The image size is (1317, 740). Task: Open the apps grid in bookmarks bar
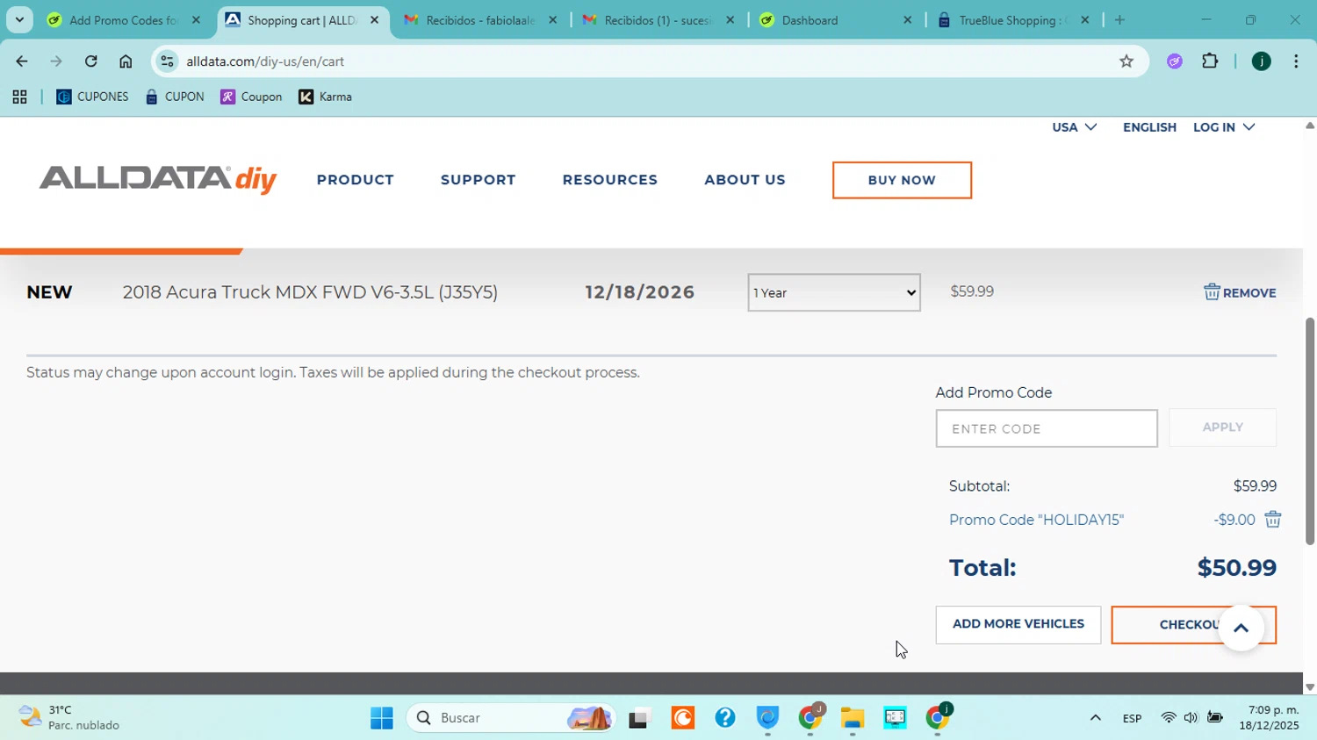click(x=19, y=97)
